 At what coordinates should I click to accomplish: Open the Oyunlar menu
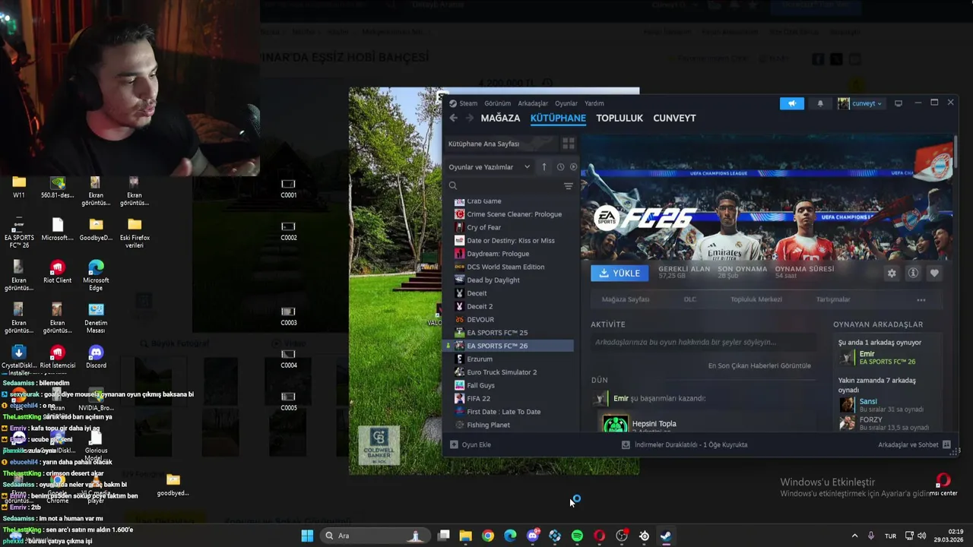[x=566, y=103]
